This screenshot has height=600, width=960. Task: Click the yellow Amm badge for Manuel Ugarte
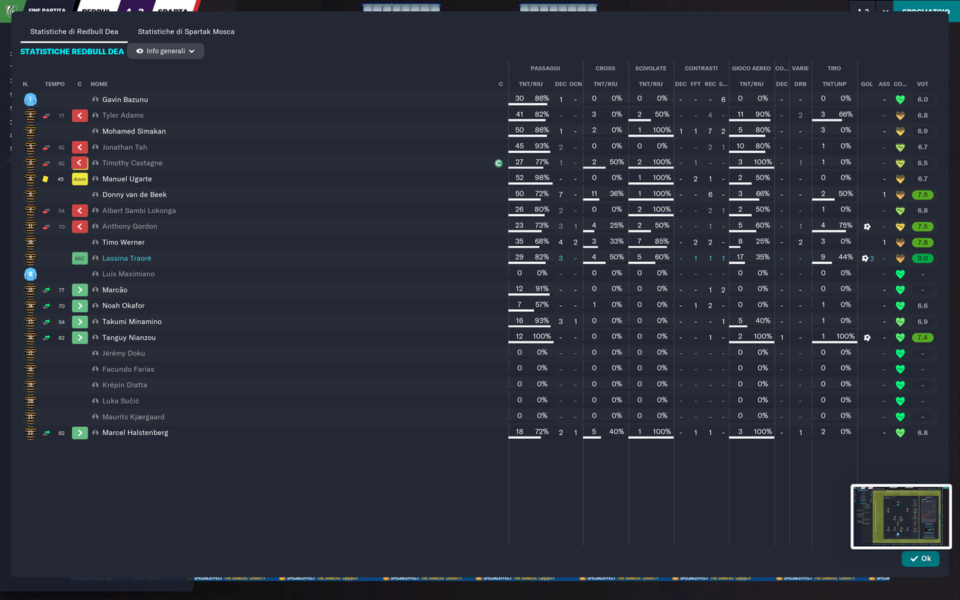click(80, 179)
